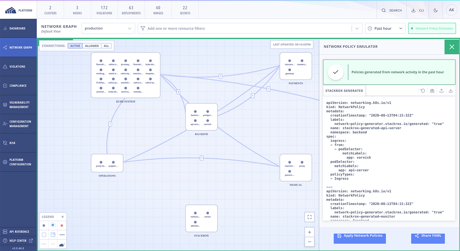
Task: Switch to the STACKROX GENERATED tab
Action: click(344, 91)
